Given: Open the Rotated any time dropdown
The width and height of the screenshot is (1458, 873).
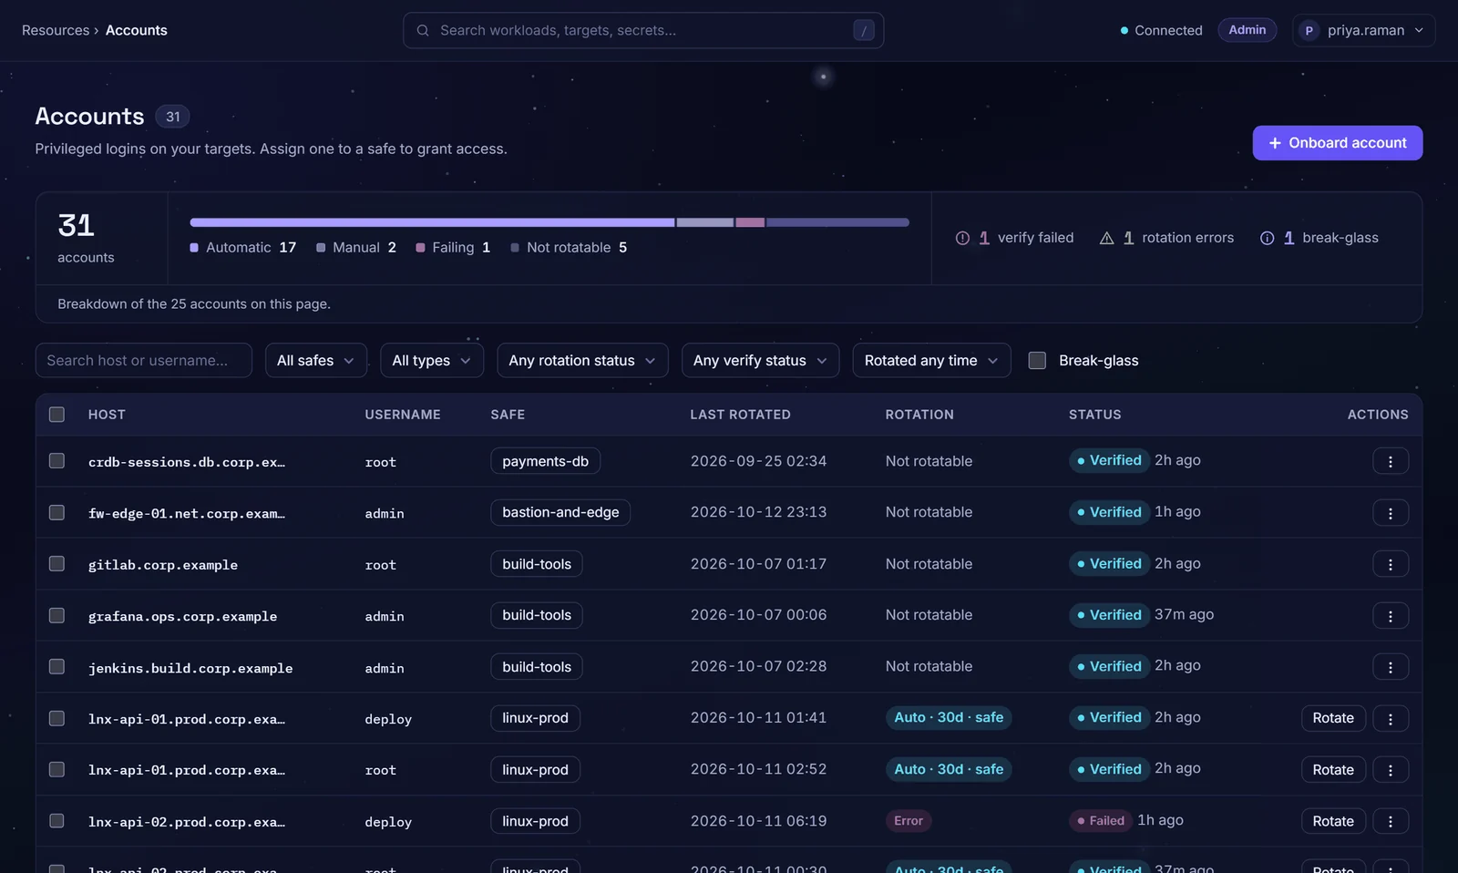Looking at the screenshot, I should 931,360.
